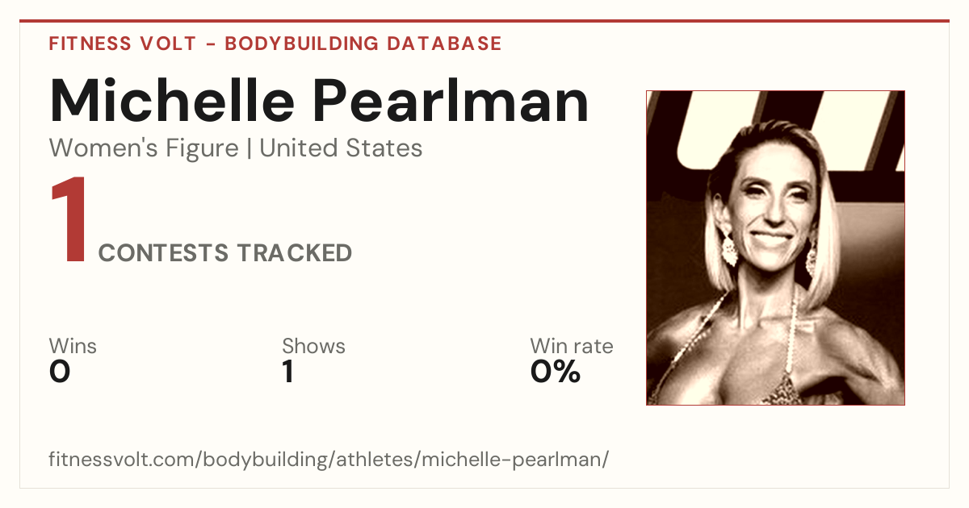The width and height of the screenshot is (969, 508).
Task: Click the Shows value 1
Action: point(287,372)
